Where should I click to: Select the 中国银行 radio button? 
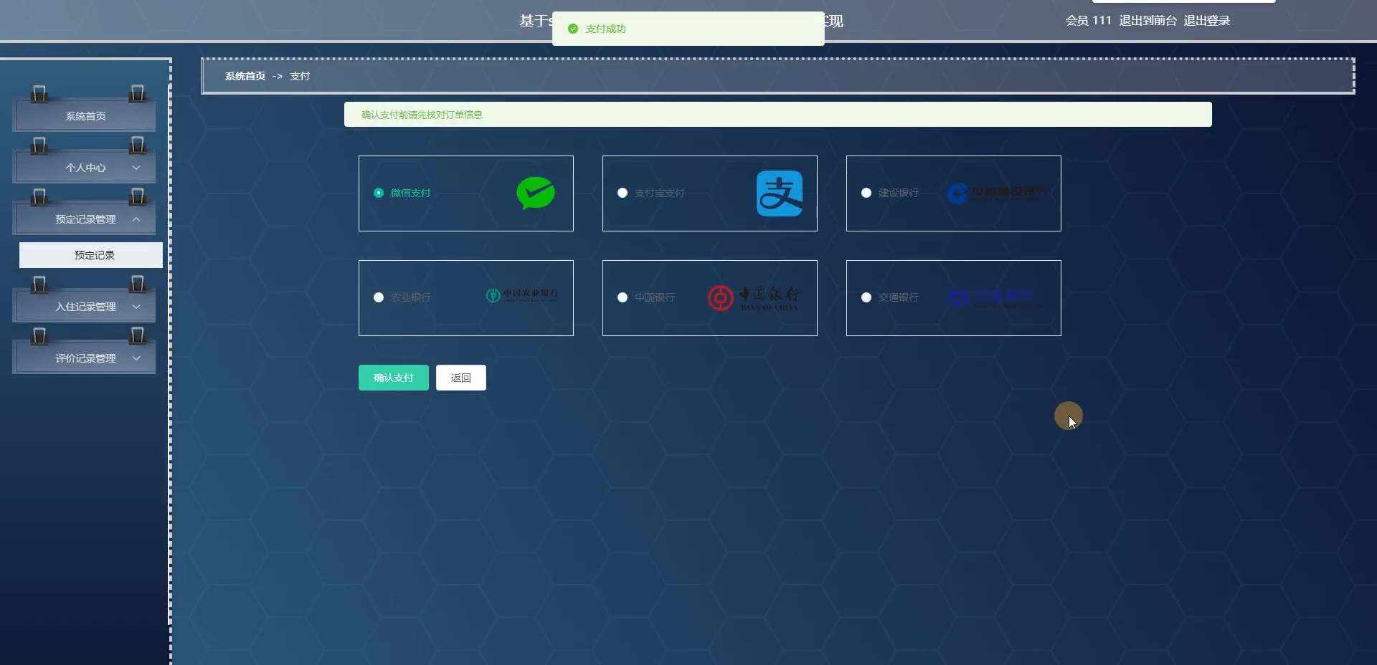[x=623, y=297]
